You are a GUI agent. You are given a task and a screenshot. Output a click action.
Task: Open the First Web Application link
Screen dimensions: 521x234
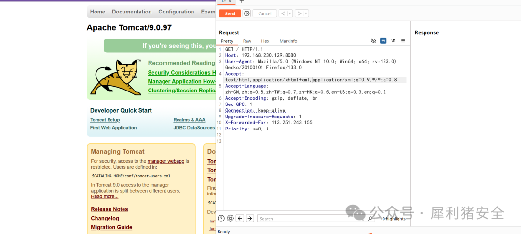(113, 128)
